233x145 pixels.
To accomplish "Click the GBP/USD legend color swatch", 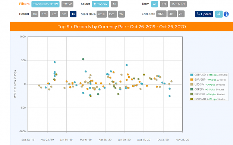I will tap(192, 75).
